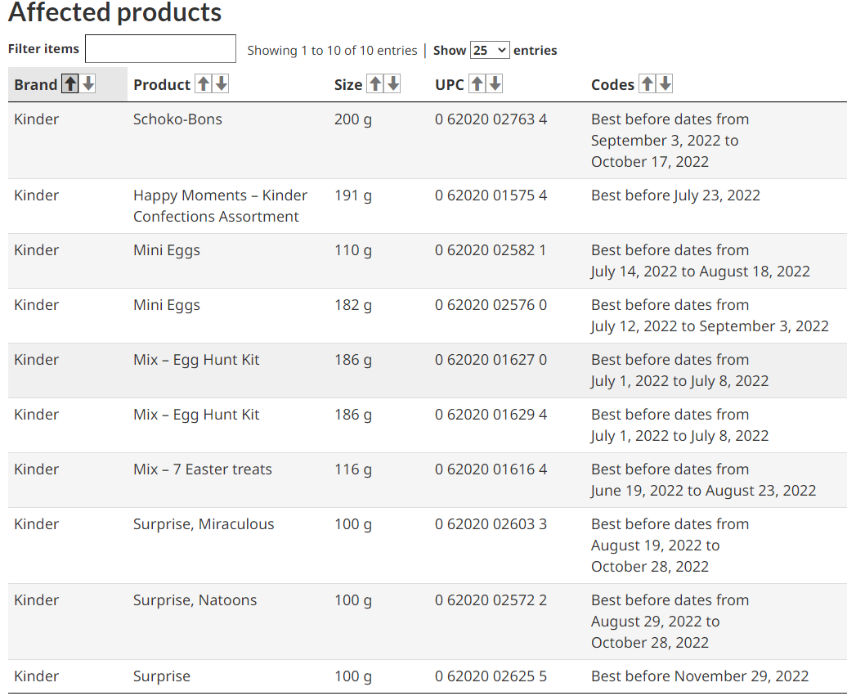Select the Schoko-Bons product row

[x=428, y=141]
